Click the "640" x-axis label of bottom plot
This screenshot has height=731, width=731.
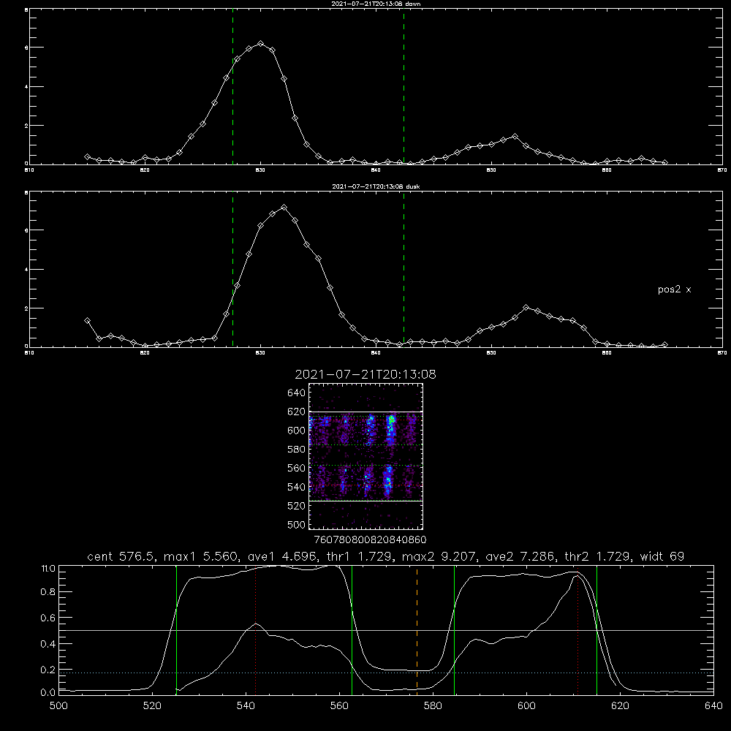(x=713, y=706)
